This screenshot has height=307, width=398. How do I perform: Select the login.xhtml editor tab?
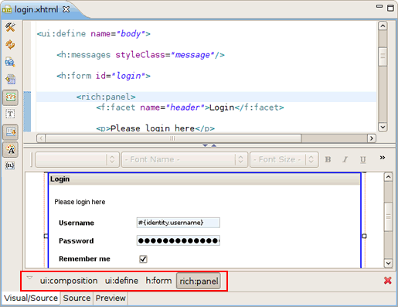36,9
